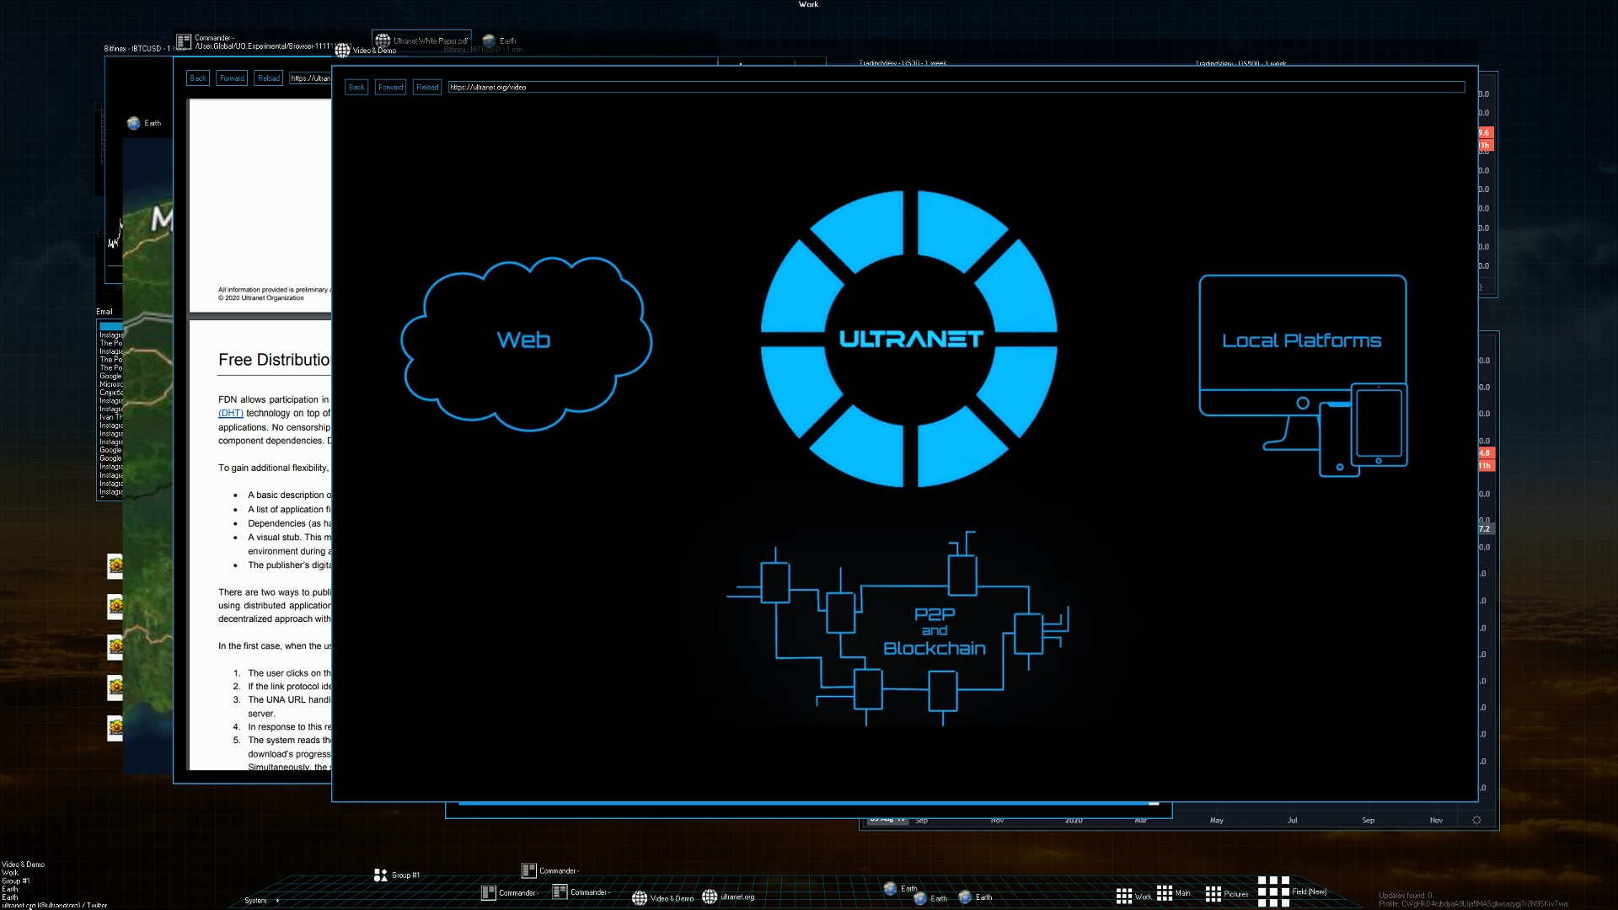Expand the System menu at bottom left
Screen dimensions: 1618x910
pos(254,901)
